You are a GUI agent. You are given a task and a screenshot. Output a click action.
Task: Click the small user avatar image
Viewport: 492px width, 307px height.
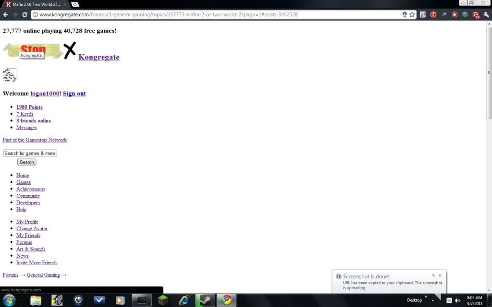click(x=10, y=75)
